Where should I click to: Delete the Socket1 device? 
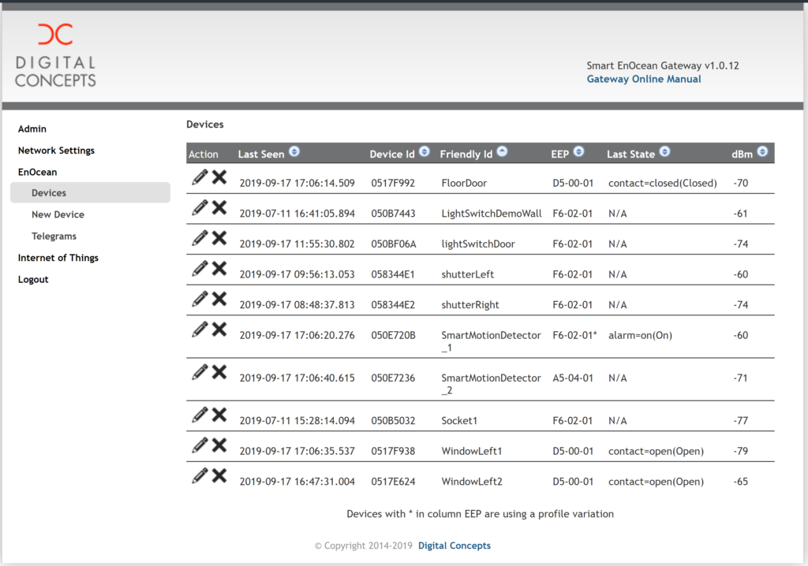pos(219,415)
